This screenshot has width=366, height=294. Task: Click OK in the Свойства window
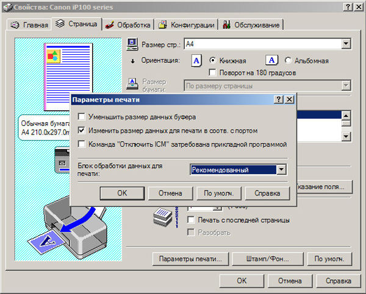pos(242,281)
